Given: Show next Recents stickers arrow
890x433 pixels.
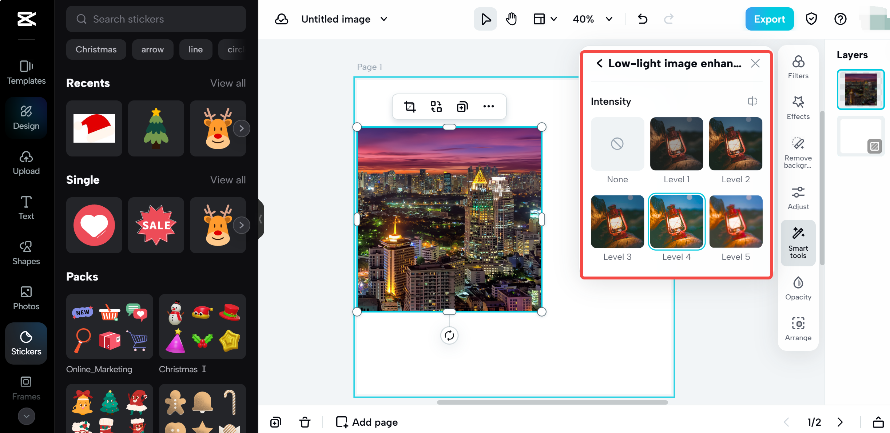Looking at the screenshot, I should pyautogui.click(x=241, y=128).
